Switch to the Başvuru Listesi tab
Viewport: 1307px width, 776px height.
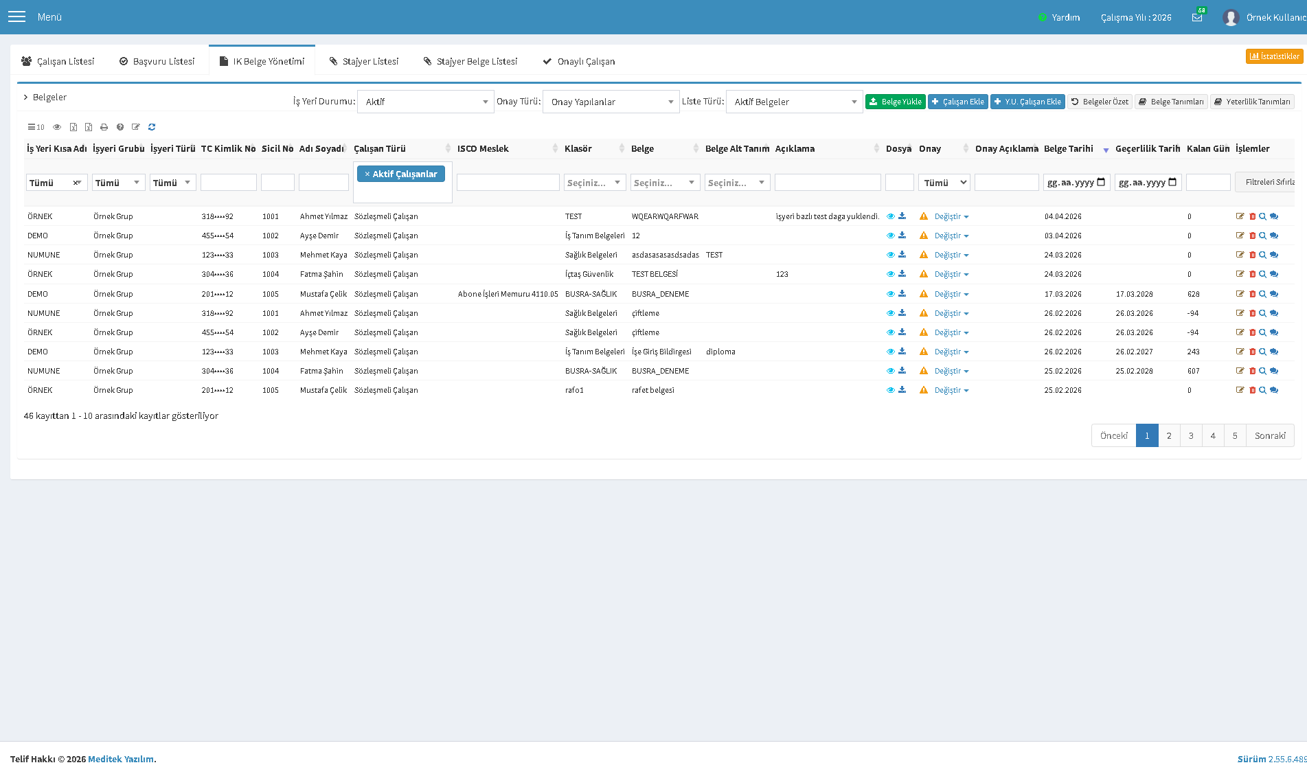pos(157,61)
